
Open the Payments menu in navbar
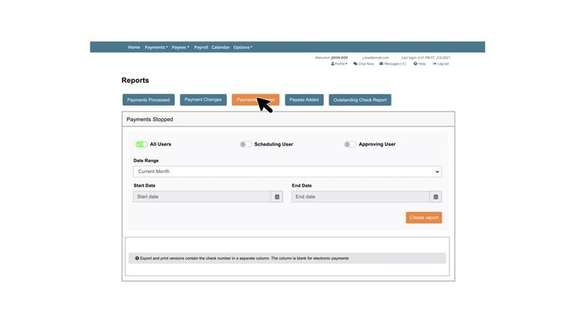click(156, 47)
